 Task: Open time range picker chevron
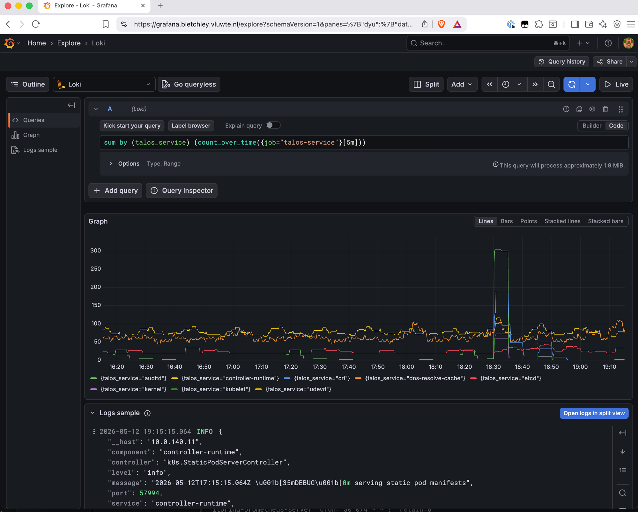point(519,84)
